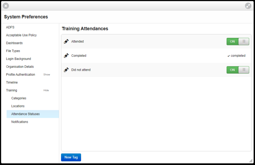Open Training Notifications settings
This screenshot has width=255, height=165.
point(20,122)
